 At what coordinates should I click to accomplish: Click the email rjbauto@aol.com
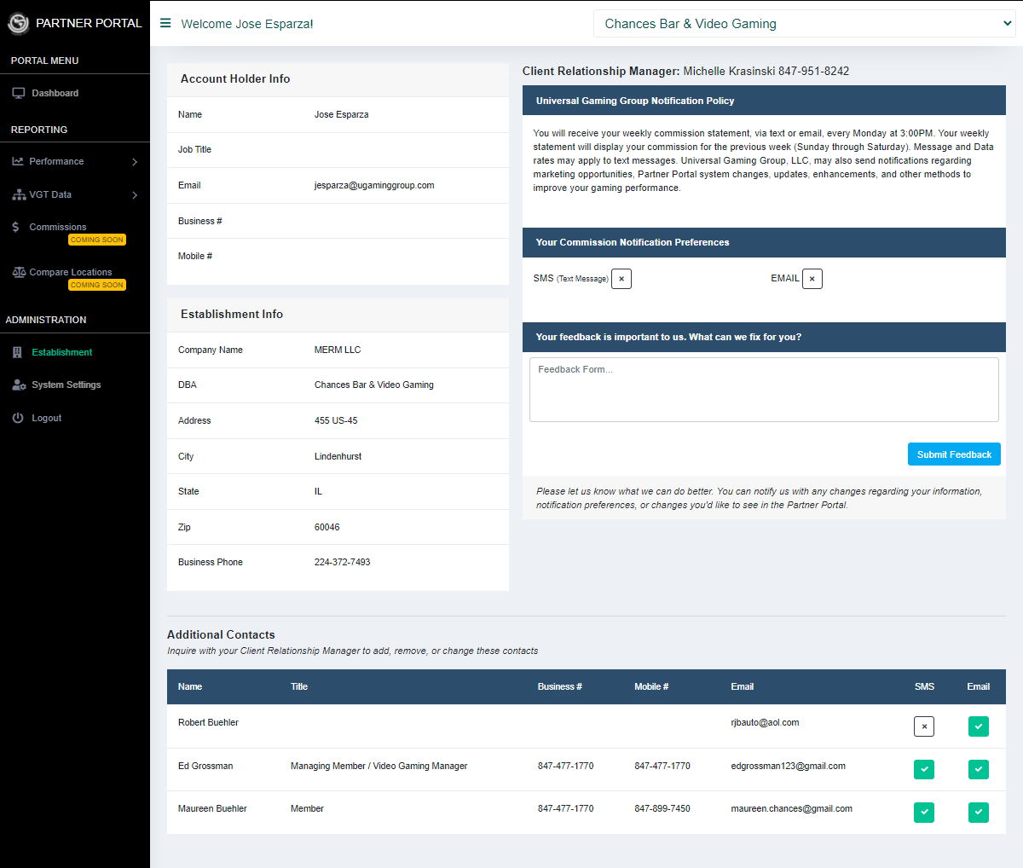pyautogui.click(x=765, y=722)
